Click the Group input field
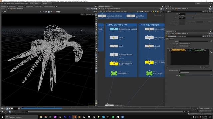Viewport: 213px width, 119px height. coord(193,41)
